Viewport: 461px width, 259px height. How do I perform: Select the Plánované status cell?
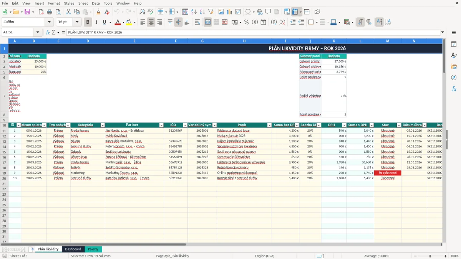point(388,178)
